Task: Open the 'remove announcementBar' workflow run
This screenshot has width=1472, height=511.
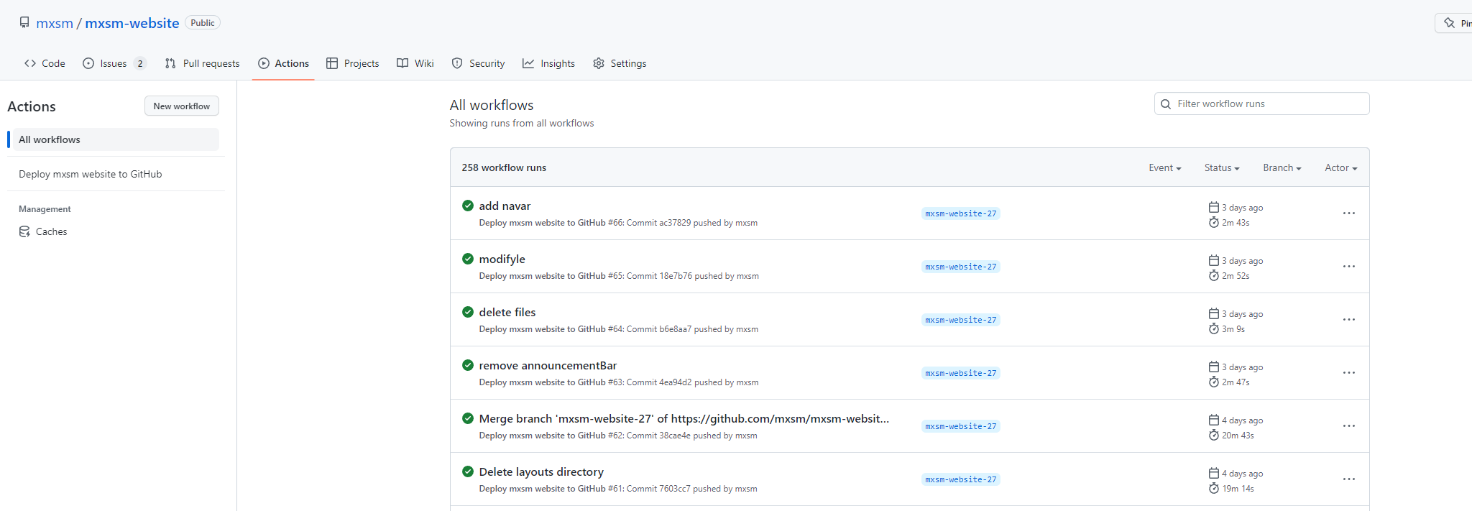Action: pos(548,365)
